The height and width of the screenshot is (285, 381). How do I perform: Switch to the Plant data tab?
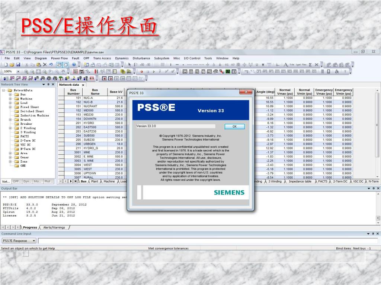click(x=95, y=181)
